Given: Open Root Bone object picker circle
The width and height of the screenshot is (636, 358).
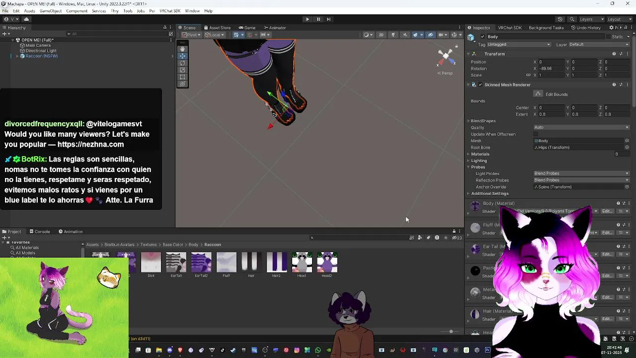Looking at the screenshot, I should pyautogui.click(x=627, y=147).
